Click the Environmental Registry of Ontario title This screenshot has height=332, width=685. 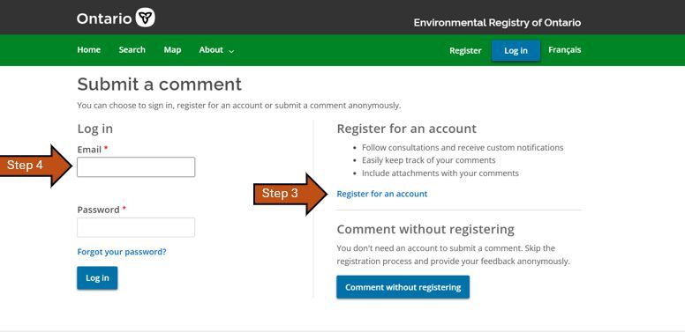(x=497, y=23)
